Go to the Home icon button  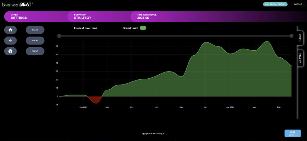pyautogui.click(x=10, y=30)
